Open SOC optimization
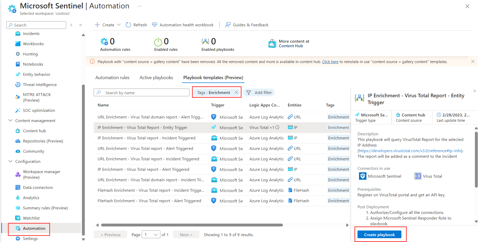Screen dimensions: 478x242 coord(39,110)
